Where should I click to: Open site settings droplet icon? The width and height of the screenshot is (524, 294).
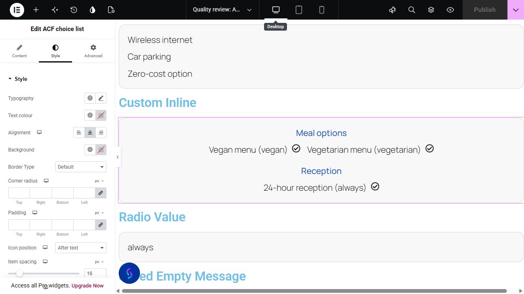pyautogui.click(x=93, y=10)
